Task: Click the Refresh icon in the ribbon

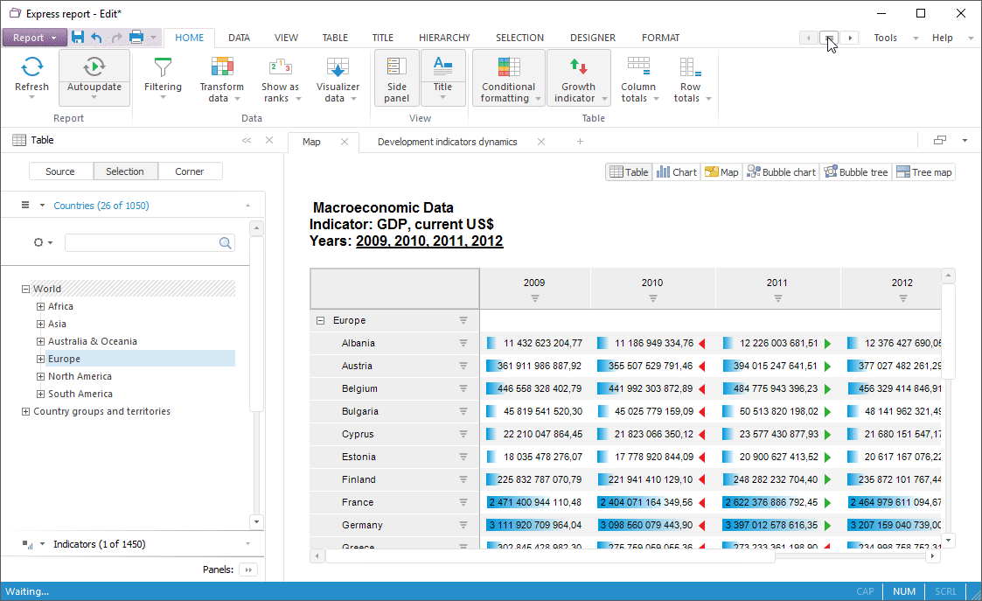Action: [31, 67]
